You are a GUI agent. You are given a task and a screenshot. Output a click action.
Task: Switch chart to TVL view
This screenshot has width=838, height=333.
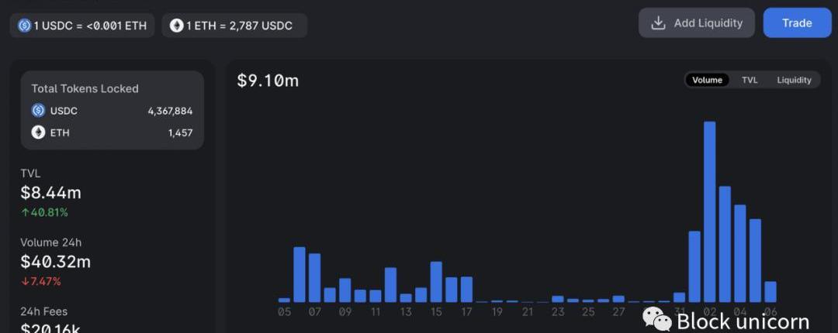pos(750,80)
